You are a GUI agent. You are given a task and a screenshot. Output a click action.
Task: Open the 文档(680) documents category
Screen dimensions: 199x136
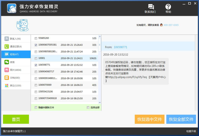[15, 78]
